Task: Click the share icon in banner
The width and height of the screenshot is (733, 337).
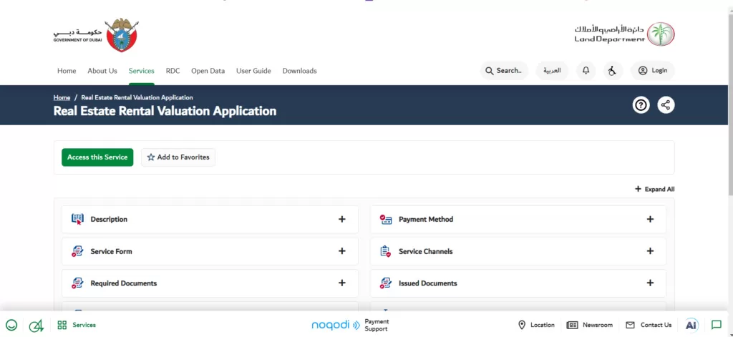Action: coord(666,105)
